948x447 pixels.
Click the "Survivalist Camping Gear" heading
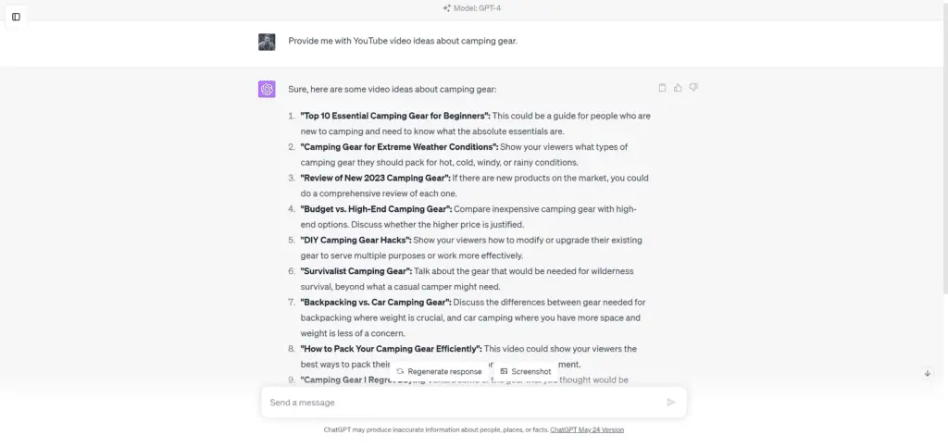tap(356, 271)
